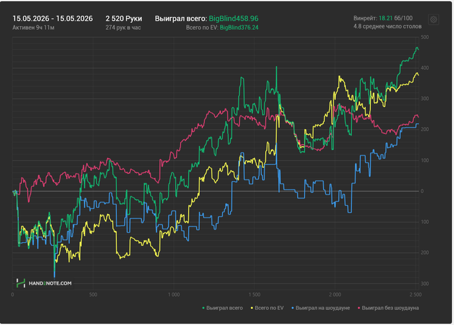Click the 2 520 Руки hands counter
454x325 pixels.
pyautogui.click(x=124, y=19)
